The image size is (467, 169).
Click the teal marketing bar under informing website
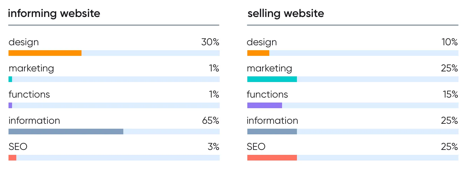pos(10,79)
